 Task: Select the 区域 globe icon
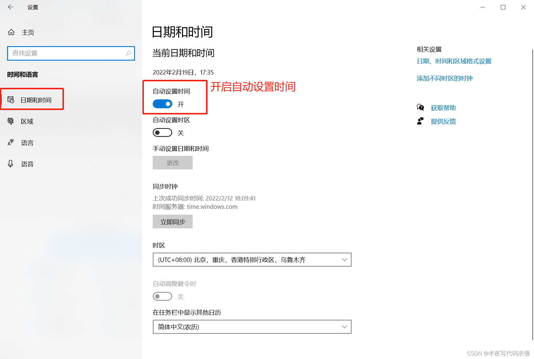pyautogui.click(x=10, y=121)
